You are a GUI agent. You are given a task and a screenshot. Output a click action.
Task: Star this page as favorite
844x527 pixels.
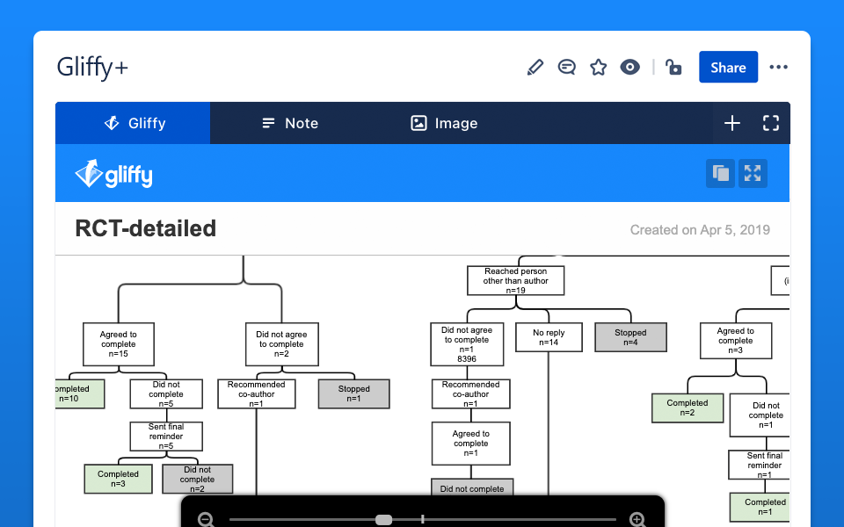point(599,68)
